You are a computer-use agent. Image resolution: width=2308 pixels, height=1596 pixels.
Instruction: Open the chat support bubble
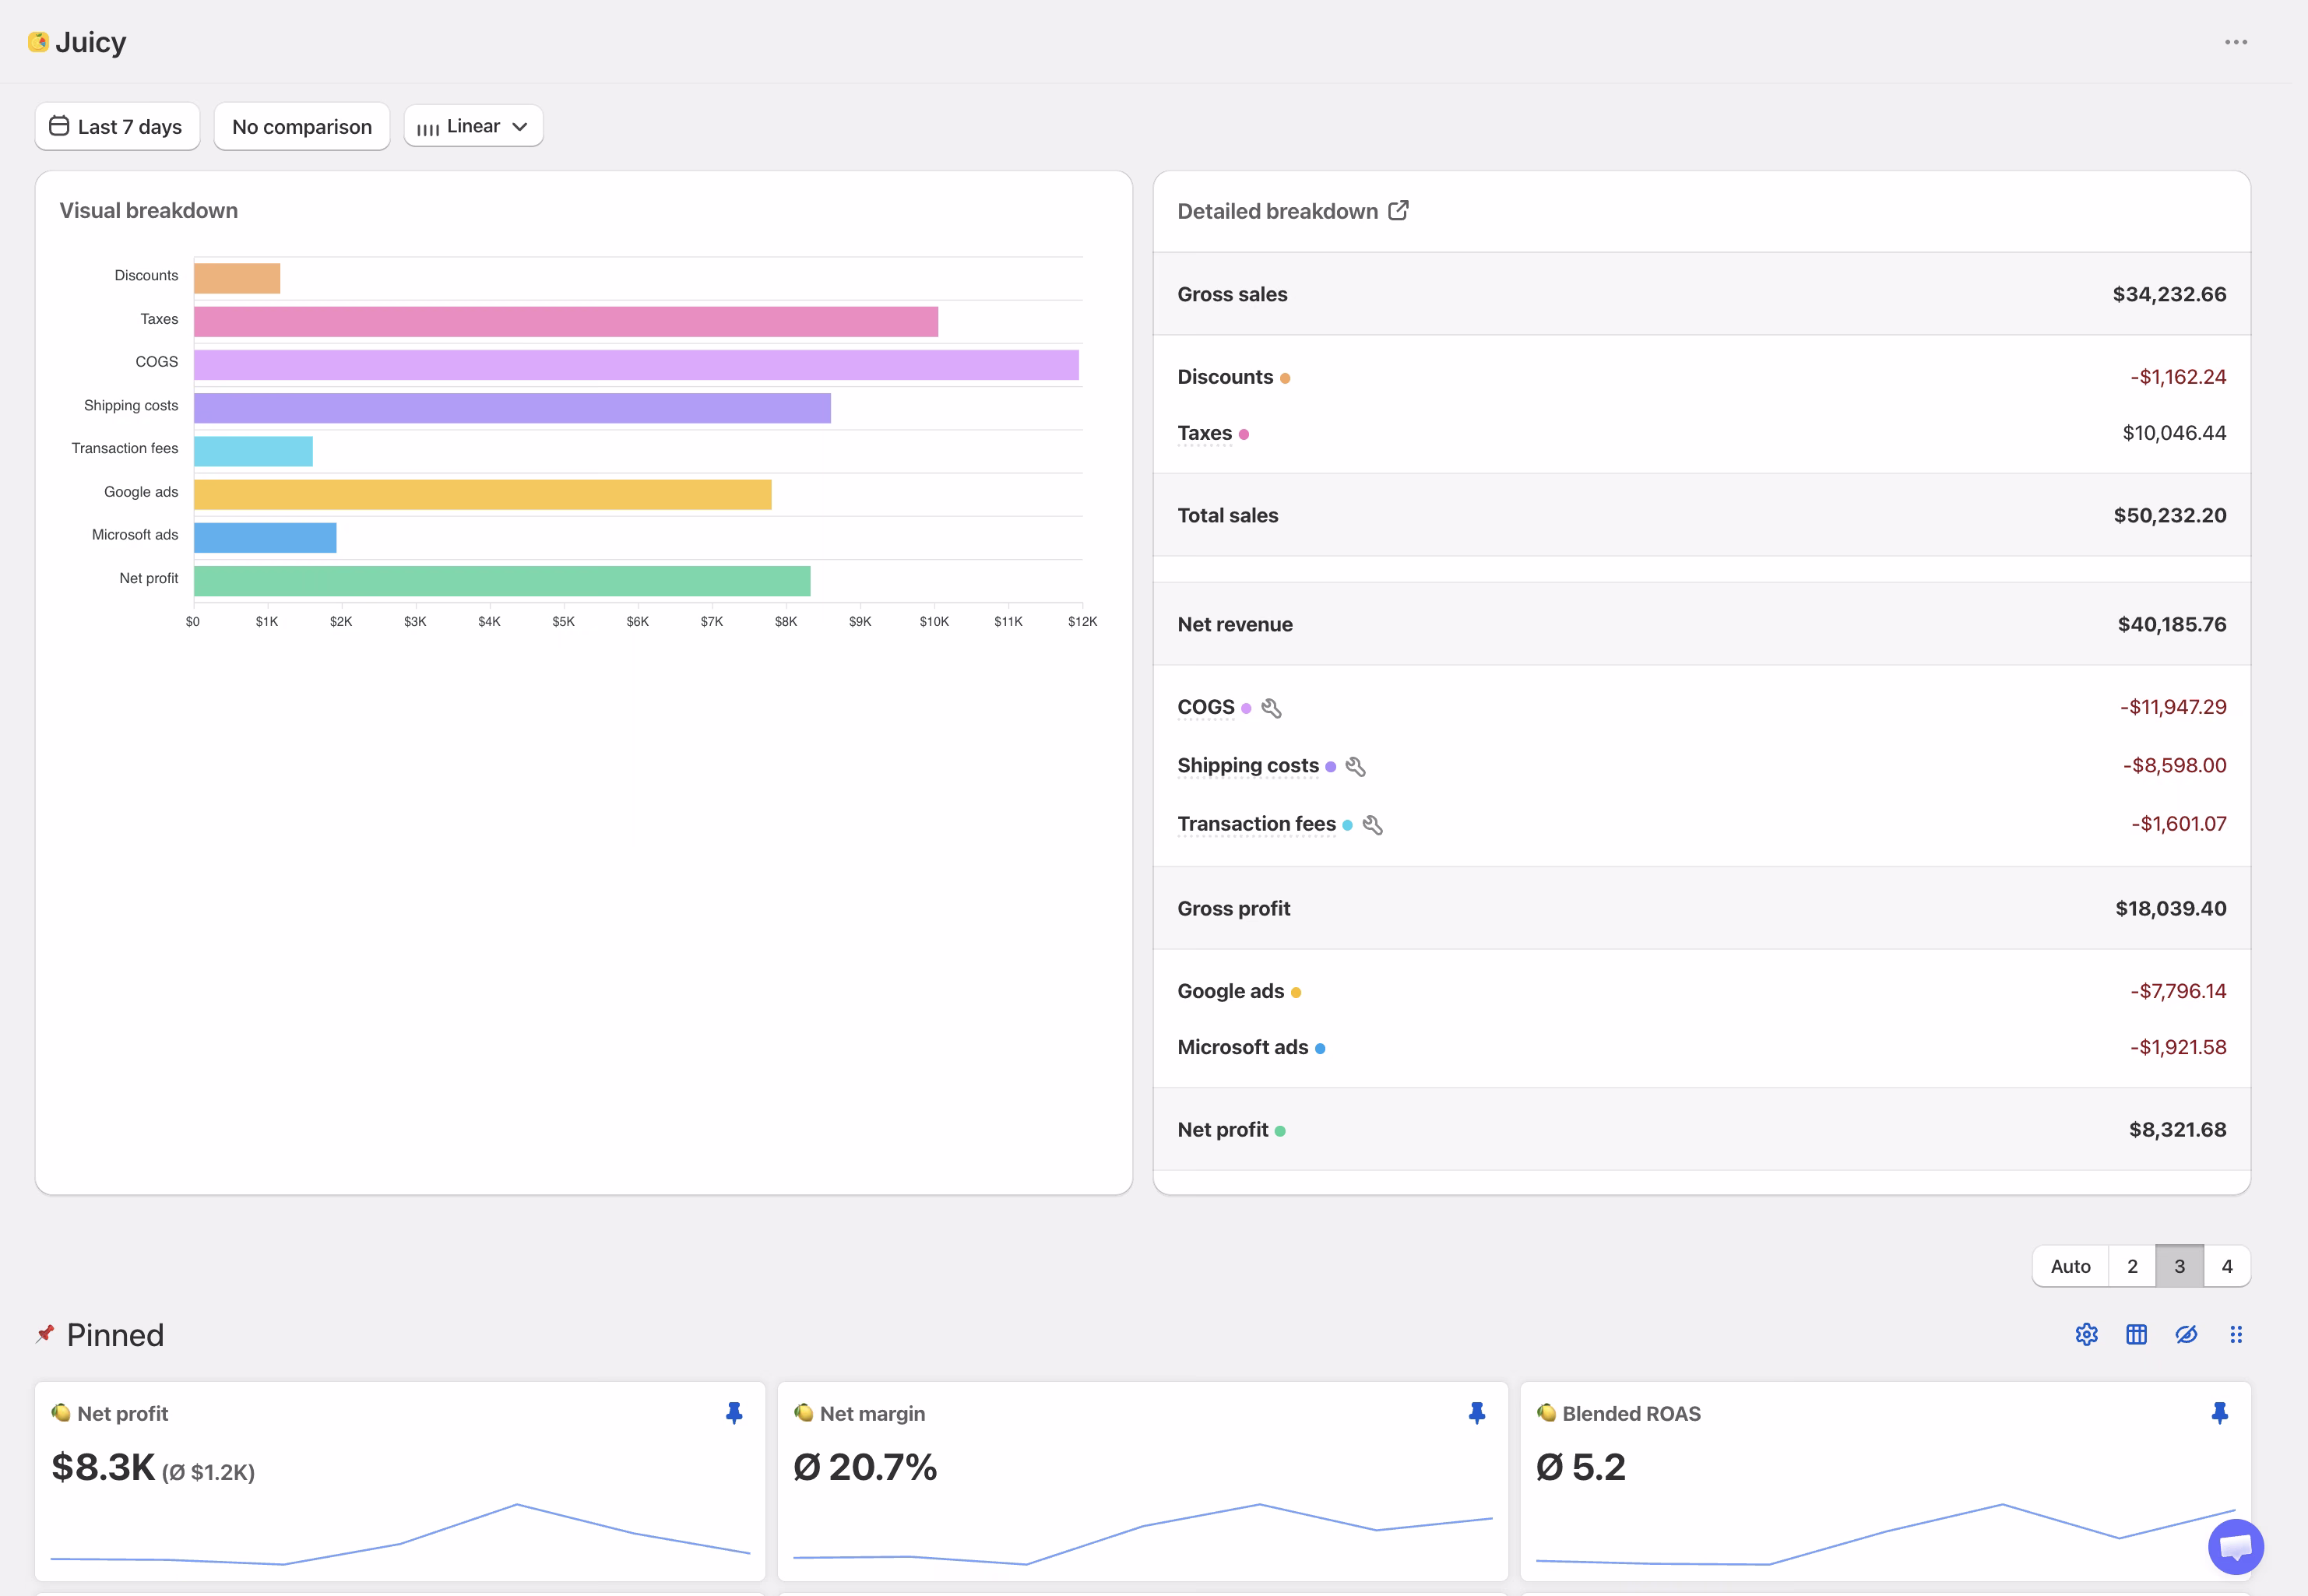[2236, 1547]
